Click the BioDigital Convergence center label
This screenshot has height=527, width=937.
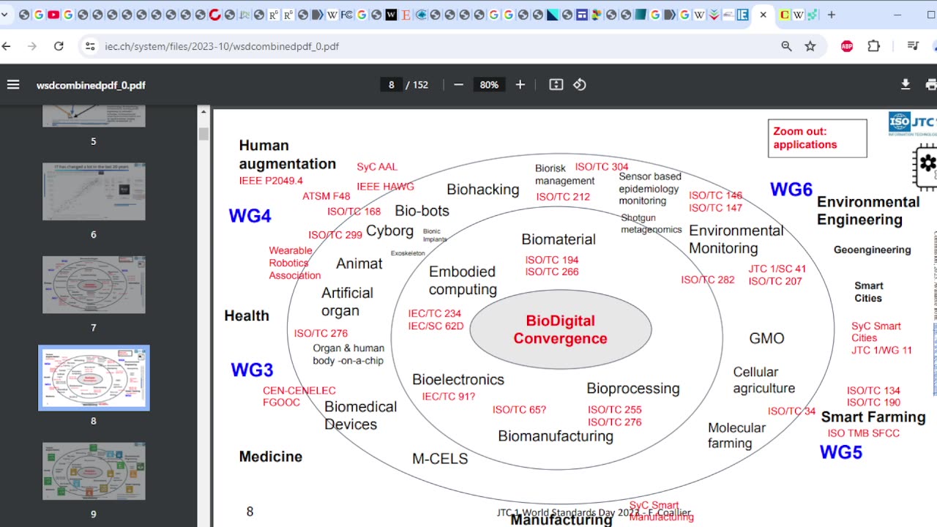point(560,329)
